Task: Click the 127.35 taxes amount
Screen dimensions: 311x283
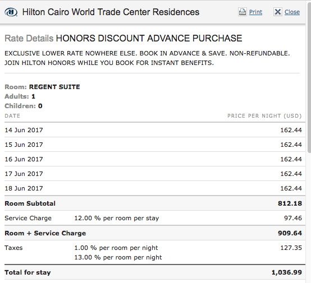Action: (x=291, y=248)
